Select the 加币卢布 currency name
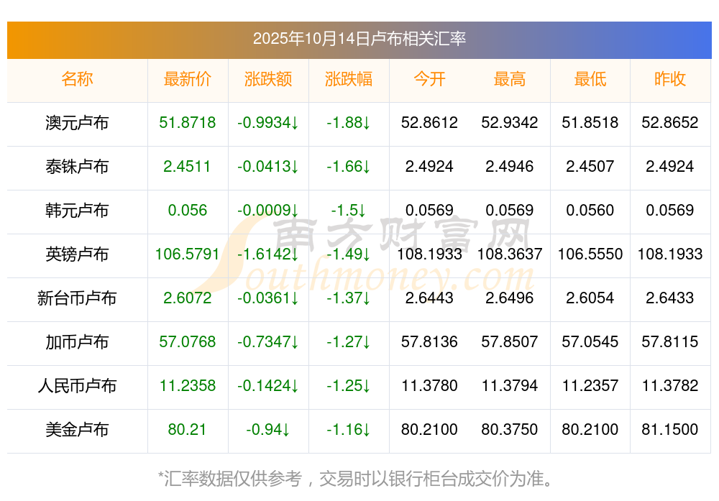 pyautogui.click(x=77, y=342)
